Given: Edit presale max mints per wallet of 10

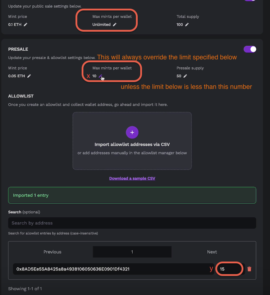Looking at the screenshot, I should [x=101, y=76].
